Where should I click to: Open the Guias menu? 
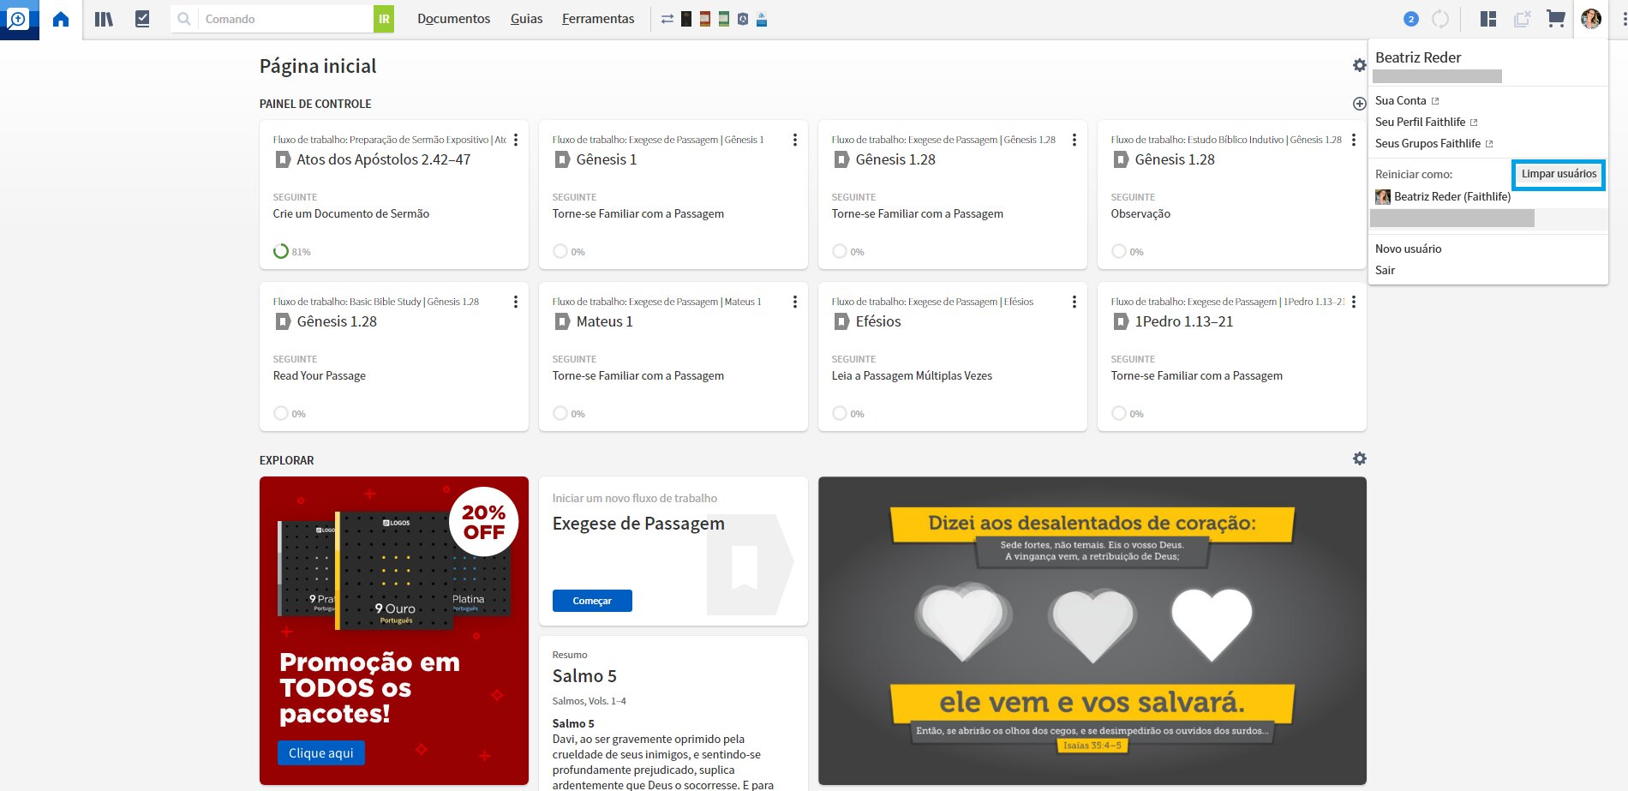526,19
